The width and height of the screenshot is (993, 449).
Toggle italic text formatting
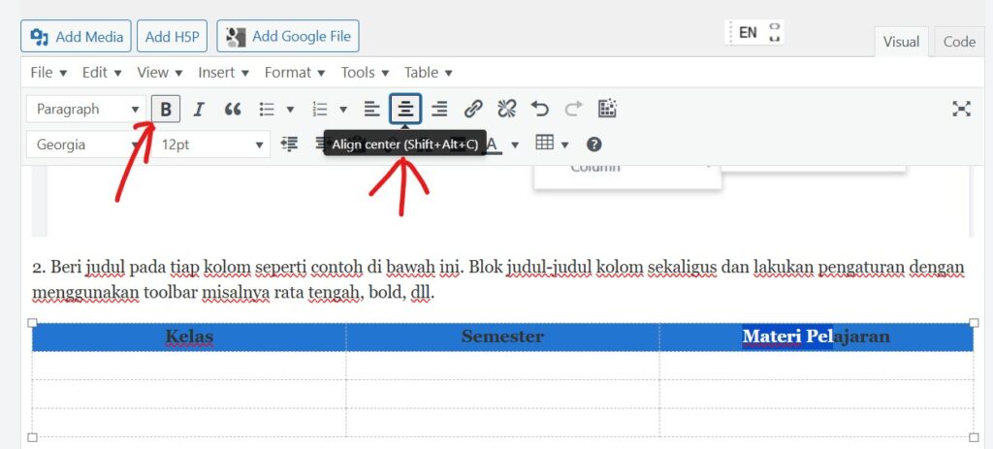(199, 110)
